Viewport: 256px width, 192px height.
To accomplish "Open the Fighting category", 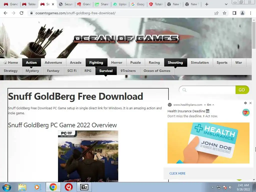I will click(96, 62).
